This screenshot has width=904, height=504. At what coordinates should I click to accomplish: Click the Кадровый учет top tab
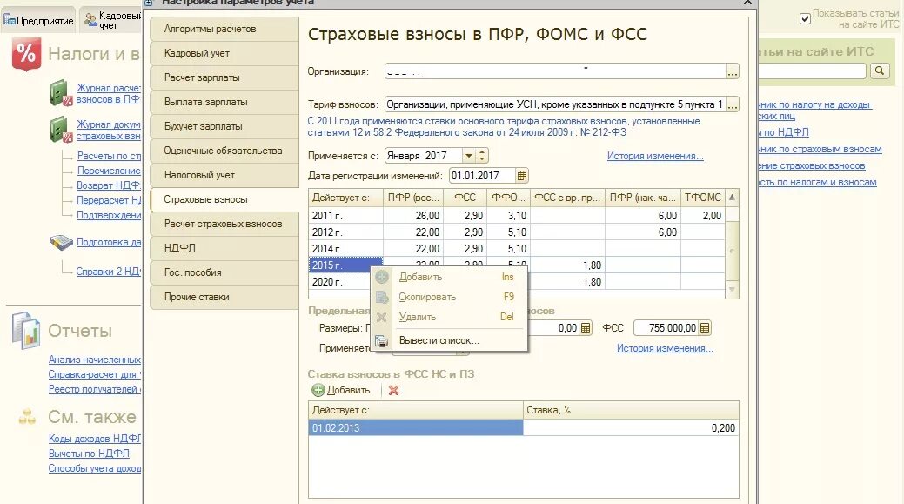tap(112, 20)
